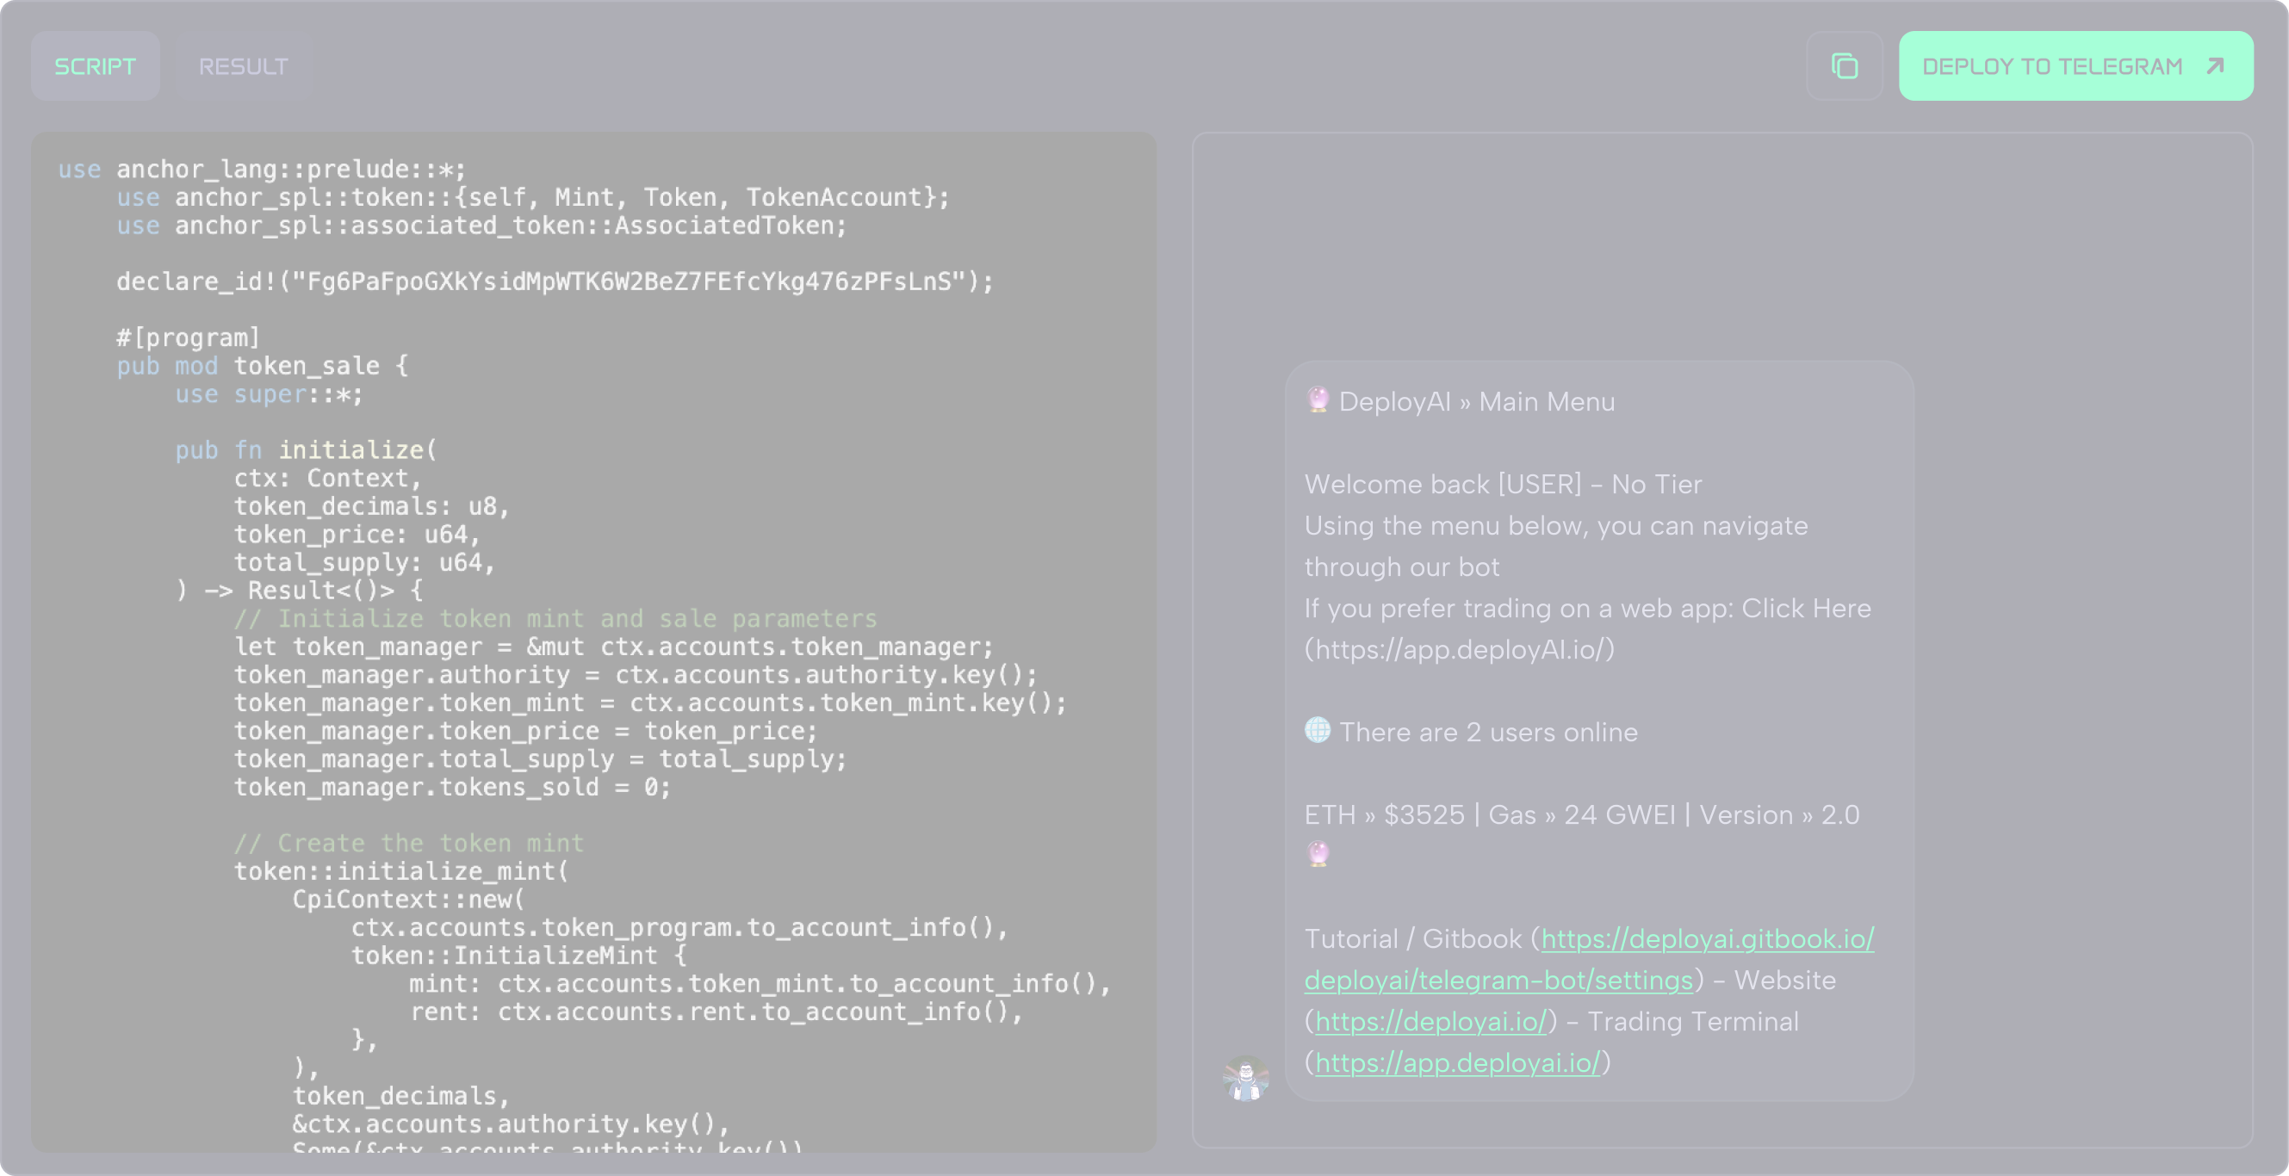The image size is (2289, 1176).
Task: Click the arrow icon on the Deploy button
Action: (2215, 65)
